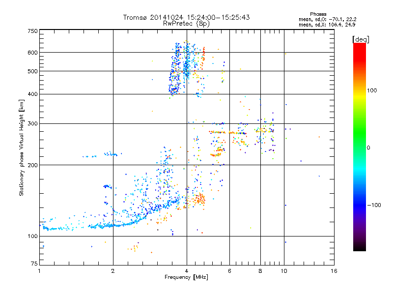Click x-axis tick label '16'
This screenshot has width=393, height=295.
coord(334,271)
